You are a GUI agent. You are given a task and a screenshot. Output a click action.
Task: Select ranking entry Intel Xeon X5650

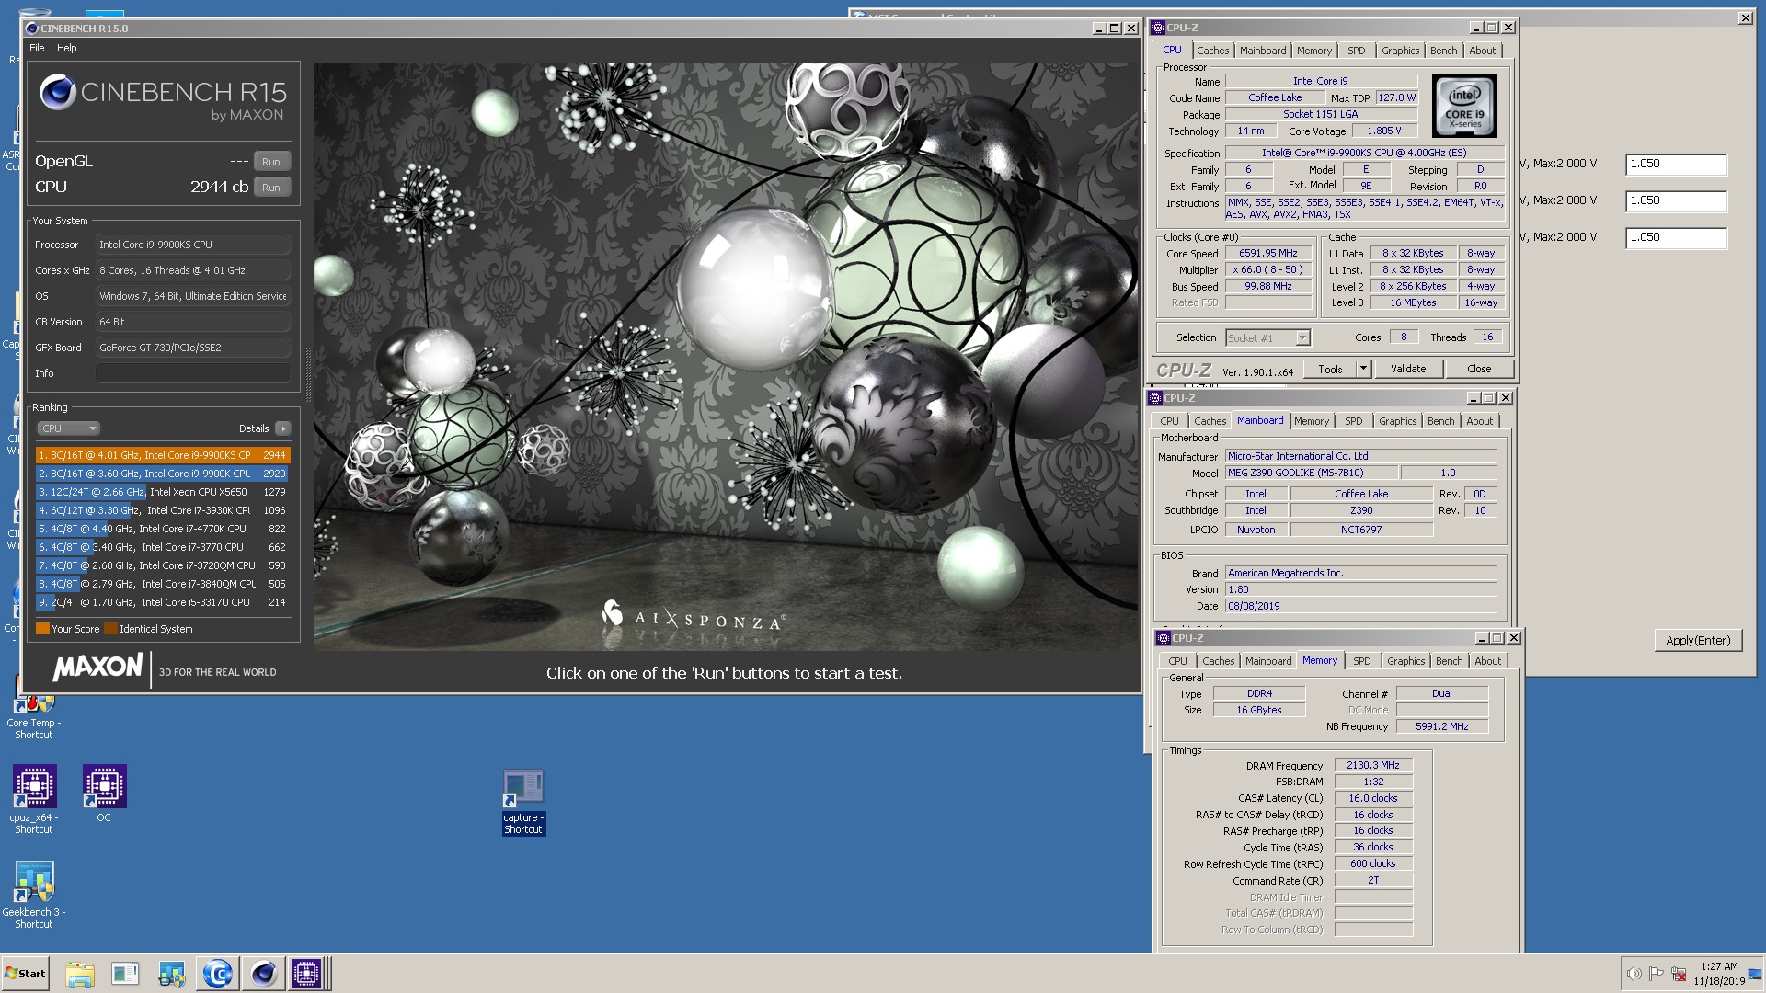(163, 492)
